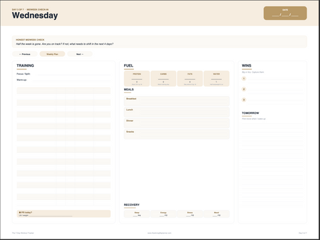This screenshot has width=320, height=240.
Task: Jump to the Next day page
Action: click(x=80, y=54)
